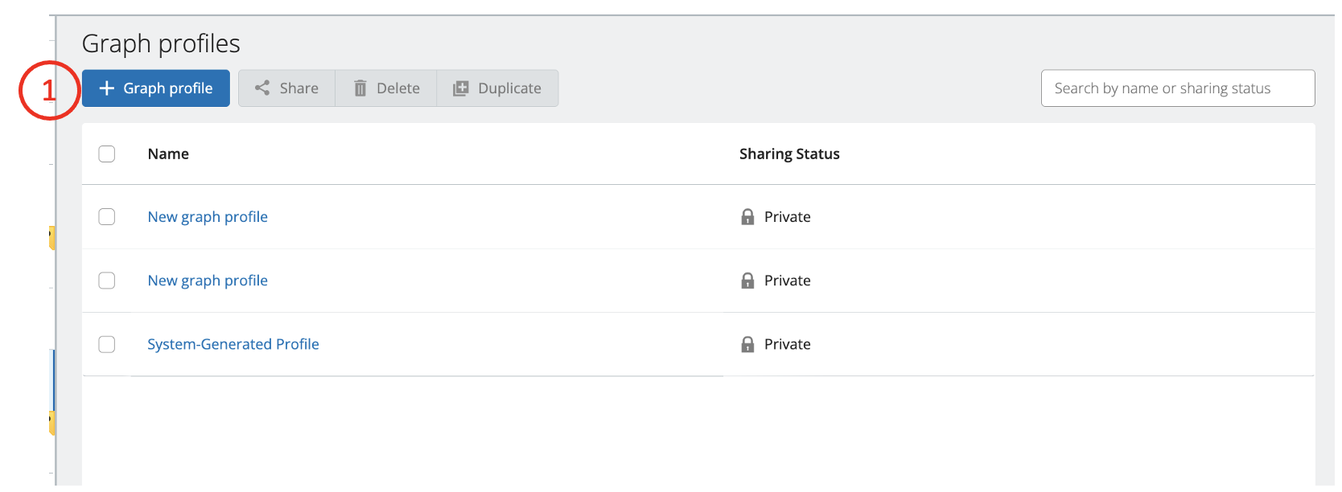Check the first New graph profile row checkbox
The image size is (1342, 492).
click(107, 217)
